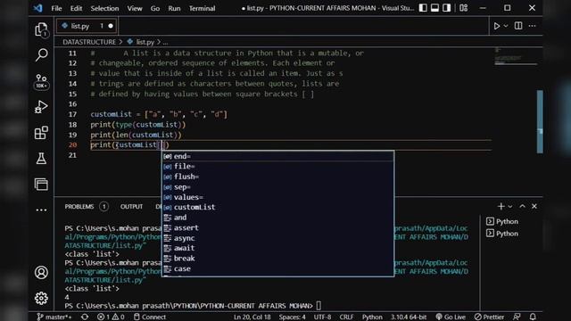Screen dimensions: 571x321
Task: Open the Run menu
Action: click(x=174, y=8)
